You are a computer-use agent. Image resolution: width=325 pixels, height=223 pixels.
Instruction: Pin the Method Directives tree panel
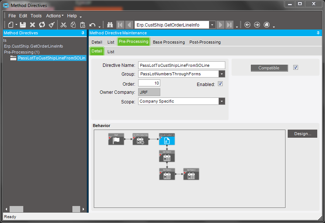83,33
